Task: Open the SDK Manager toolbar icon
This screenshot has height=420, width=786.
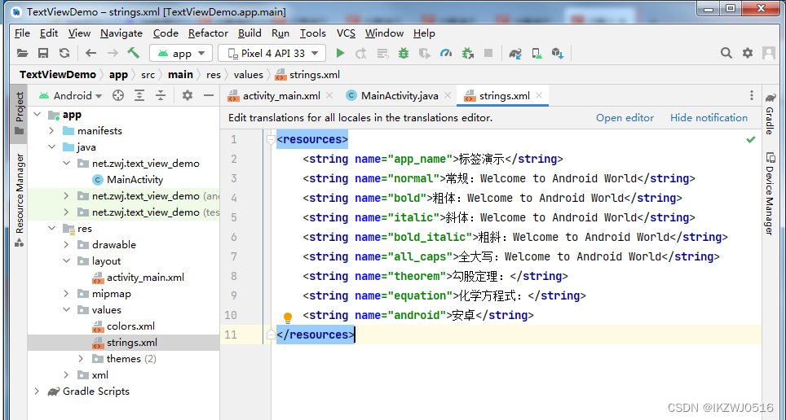Action: click(558, 53)
